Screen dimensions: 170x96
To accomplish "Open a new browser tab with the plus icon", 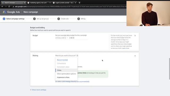I will tap(79, 3).
